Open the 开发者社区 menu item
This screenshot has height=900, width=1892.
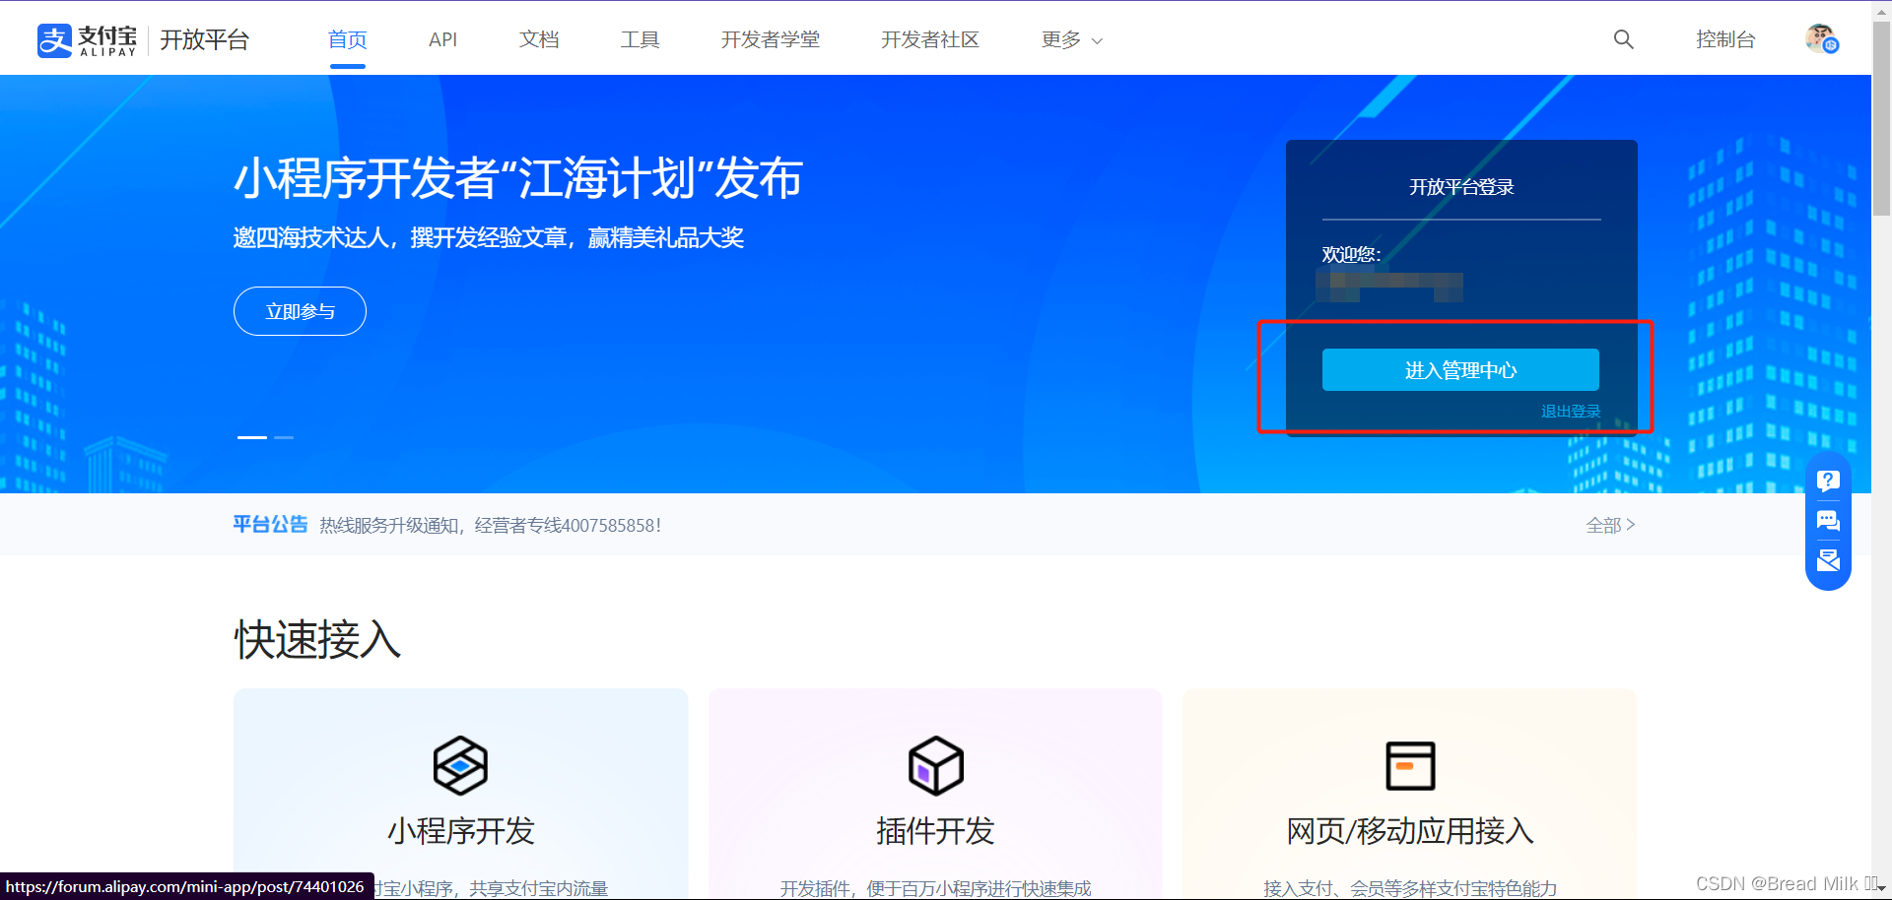929,39
